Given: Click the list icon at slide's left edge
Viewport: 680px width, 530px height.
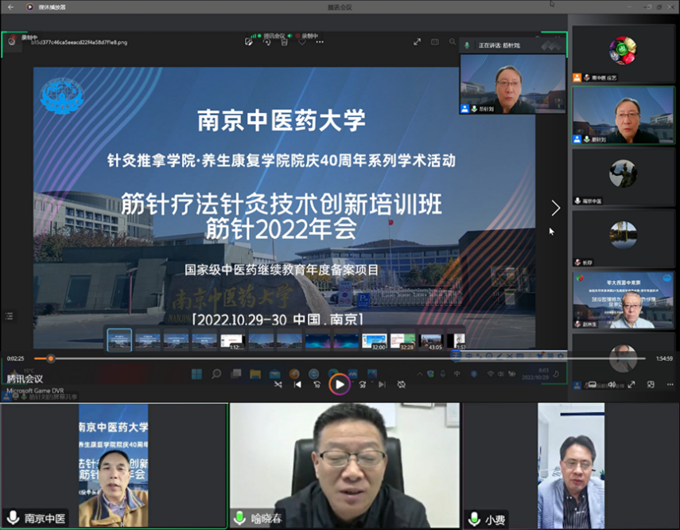Looking at the screenshot, I should tap(9, 316).
